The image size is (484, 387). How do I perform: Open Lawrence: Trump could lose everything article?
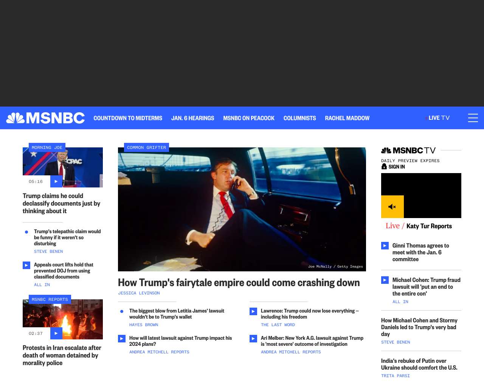(310, 314)
